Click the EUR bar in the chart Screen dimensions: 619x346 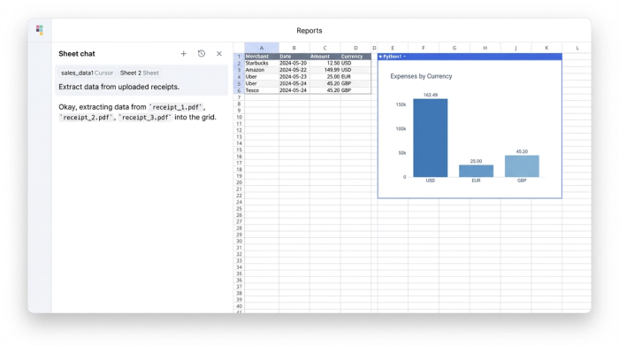[476, 171]
